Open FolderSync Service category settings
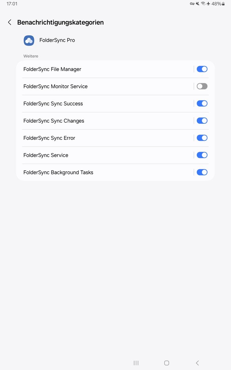 click(46, 155)
